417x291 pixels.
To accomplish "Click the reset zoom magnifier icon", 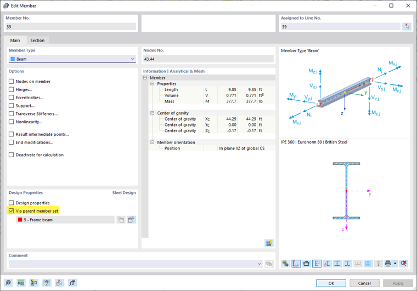I will point(404,264).
